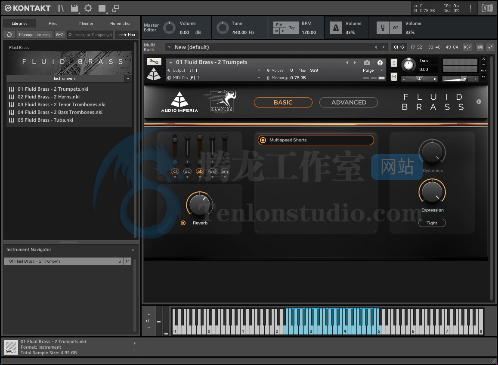Close the Instrument Navigator panel
Image resolution: width=498 pixels, height=365 pixels.
click(x=133, y=250)
